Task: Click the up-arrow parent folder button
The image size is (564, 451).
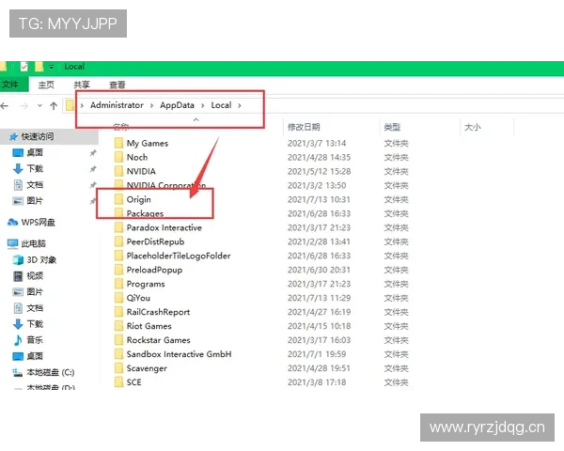Action: [54, 106]
